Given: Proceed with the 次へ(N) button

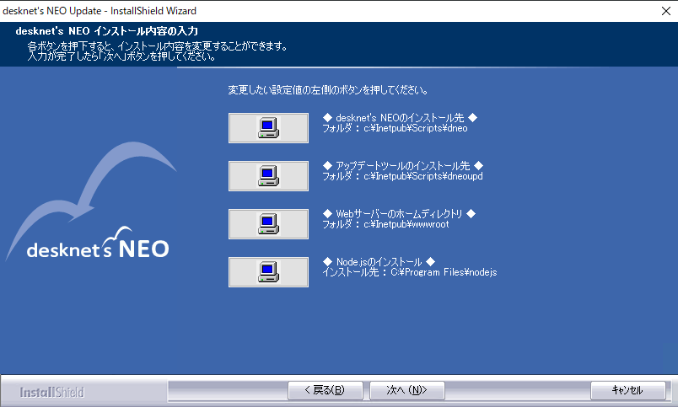Looking at the screenshot, I should pos(407,391).
